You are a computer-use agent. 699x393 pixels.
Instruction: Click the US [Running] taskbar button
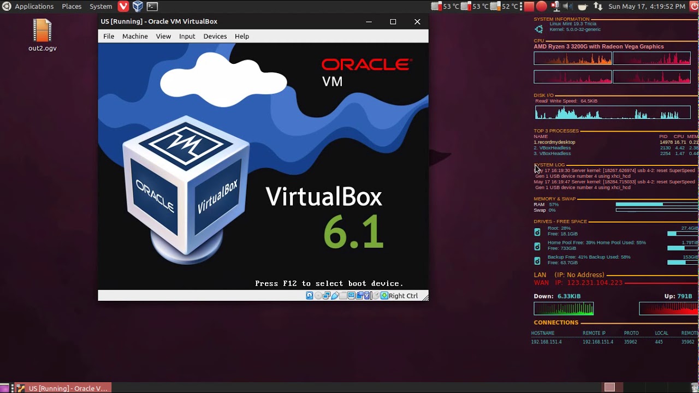click(x=63, y=388)
